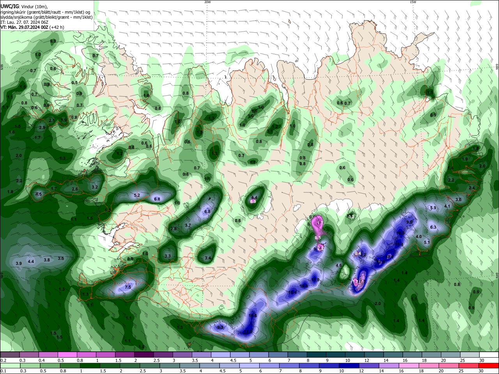Viewport: 499px width, 374px height.
Task: Click the dark purple 2 mm snow legend swatch
Action: [x=143, y=355]
